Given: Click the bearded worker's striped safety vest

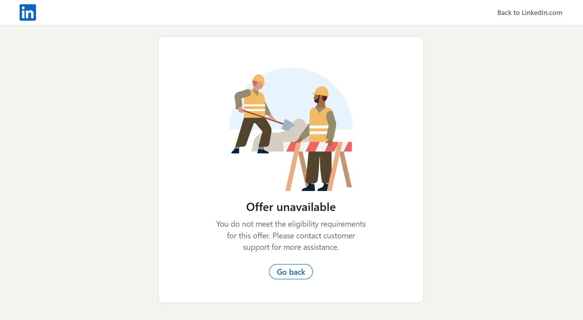Looking at the screenshot, I should 319,125.
